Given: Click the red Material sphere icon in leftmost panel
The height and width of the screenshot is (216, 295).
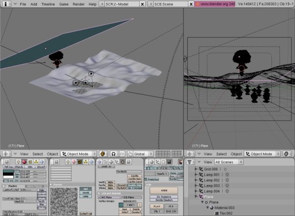Looking at the screenshot, I should [24, 162].
